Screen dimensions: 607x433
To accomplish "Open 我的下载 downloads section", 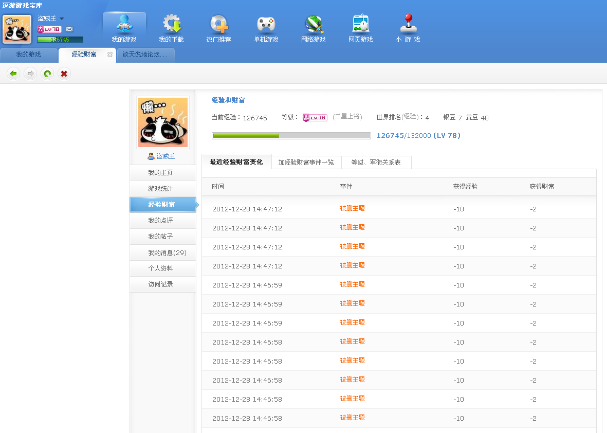I will (x=172, y=29).
